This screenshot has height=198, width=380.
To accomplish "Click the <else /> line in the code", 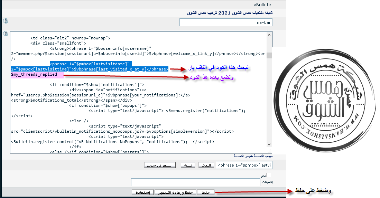I will click(79, 121).
